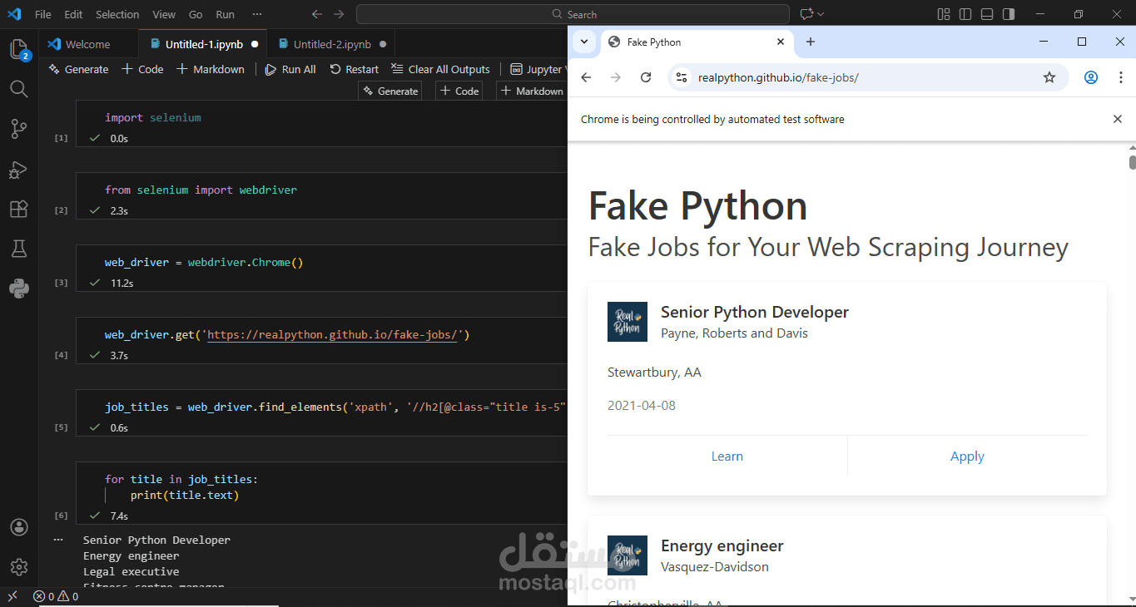Viewport: 1136px width, 607px height.
Task: Open the Extensions view
Action: 18,210
